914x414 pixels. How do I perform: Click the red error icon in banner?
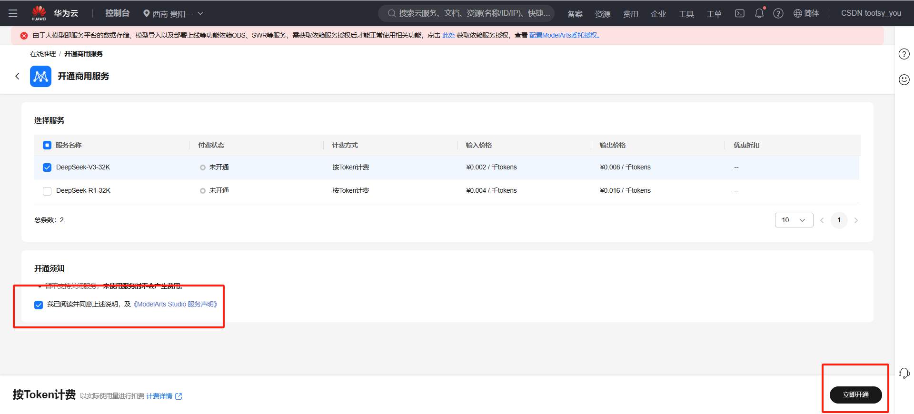[x=24, y=35]
